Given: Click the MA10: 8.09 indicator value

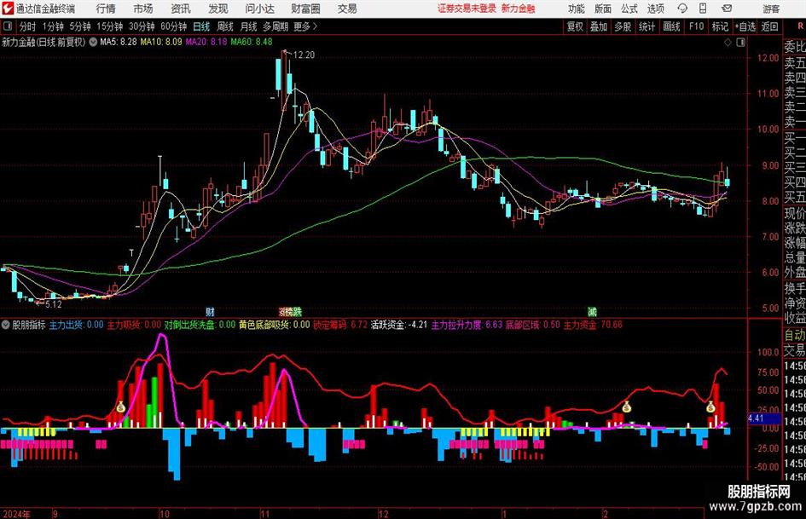Looking at the screenshot, I should (x=161, y=42).
